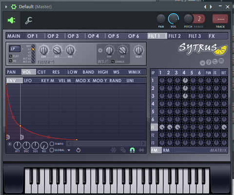Enable the waveshaper ENABLE checkbox

(x=113, y=62)
